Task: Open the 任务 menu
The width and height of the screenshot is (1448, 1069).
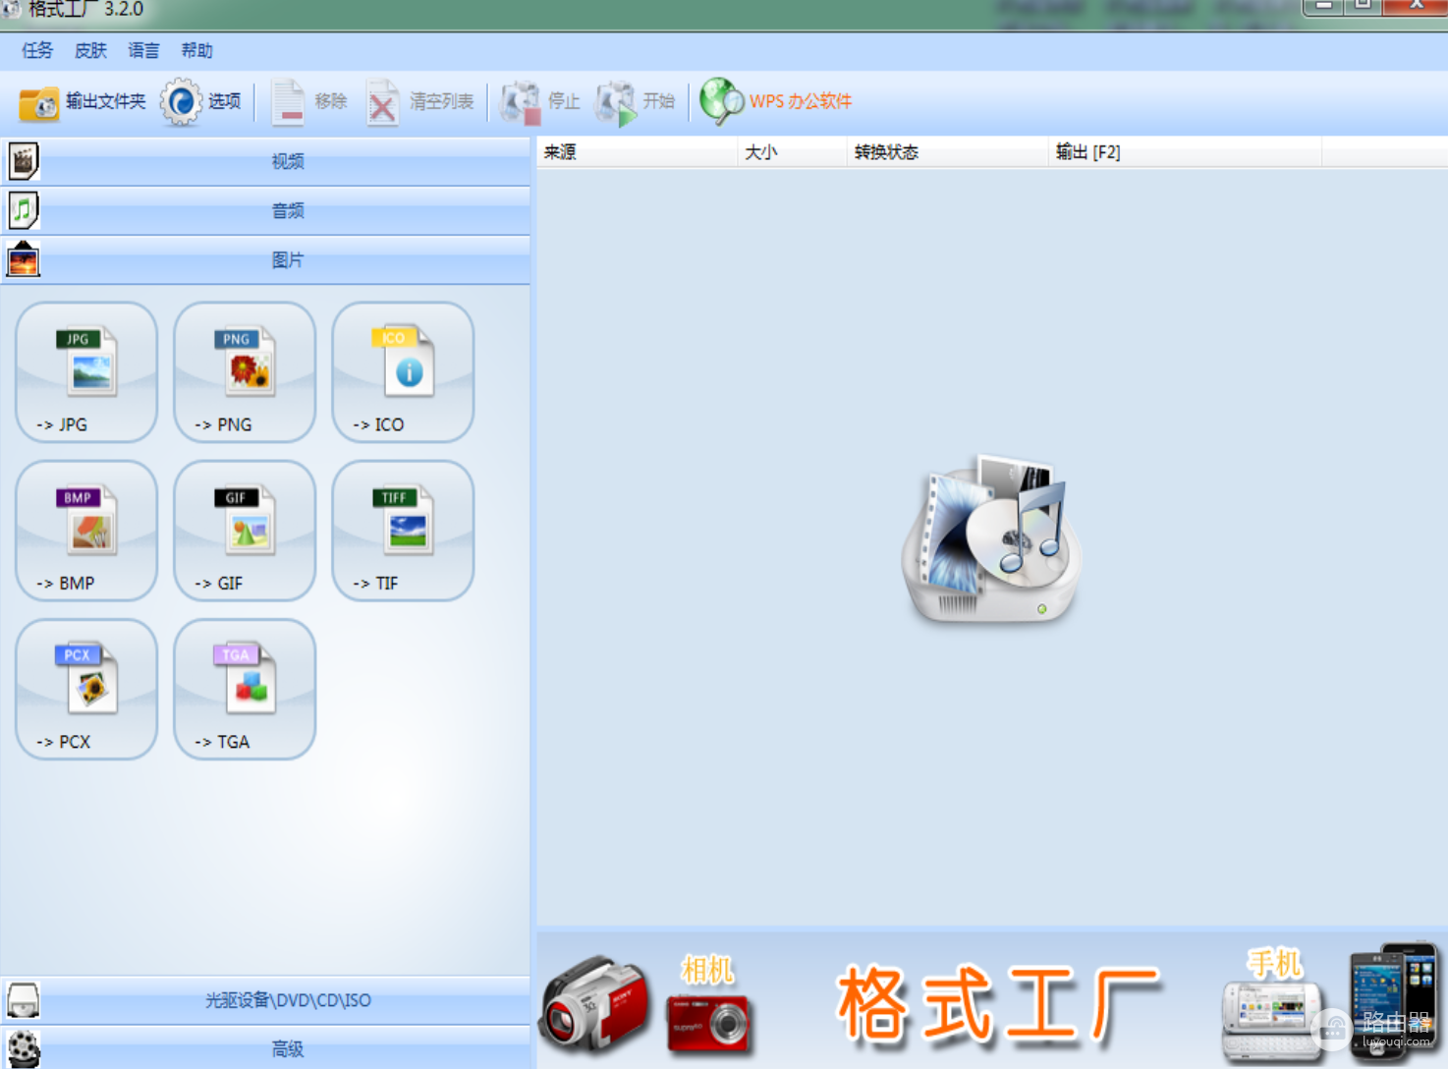Action: [x=37, y=50]
